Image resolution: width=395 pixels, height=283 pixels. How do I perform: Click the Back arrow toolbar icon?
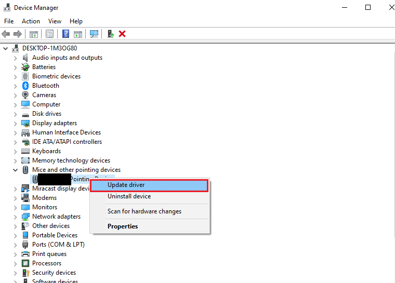click(x=6, y=34)
